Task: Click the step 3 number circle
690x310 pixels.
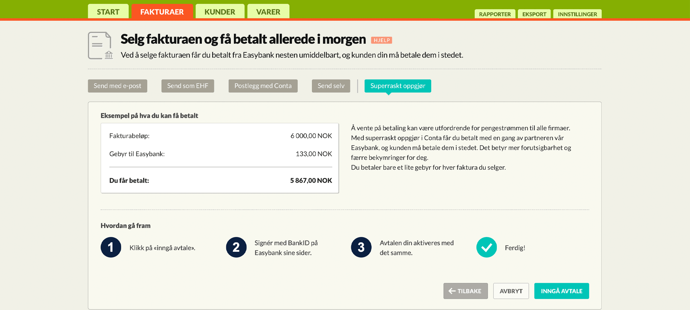Action: tap(361, 247)
